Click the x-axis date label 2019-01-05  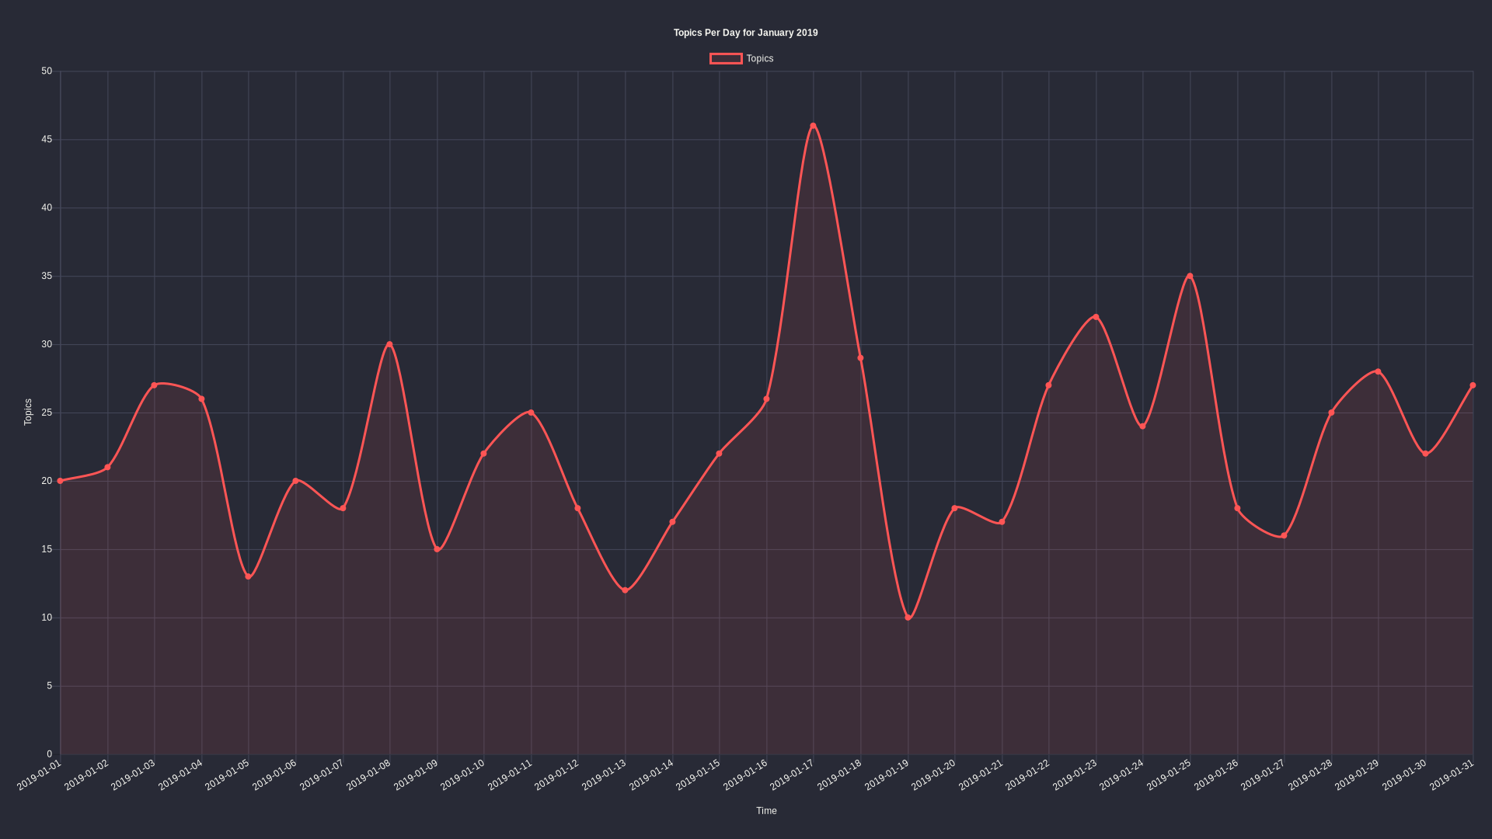click(x=227, y=775)
